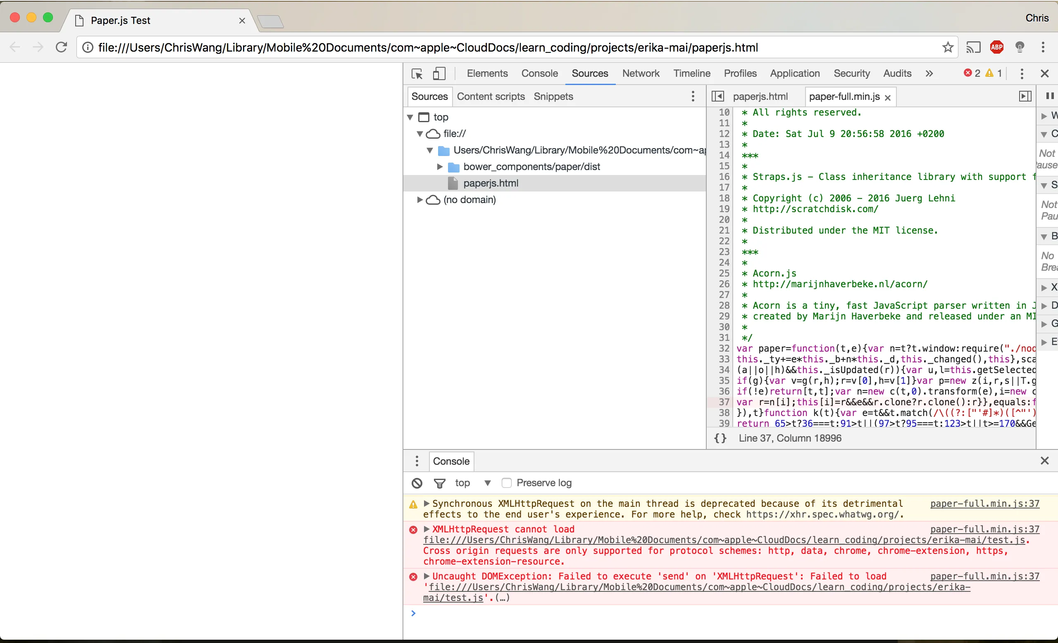Expand the (no domain) tree node
Image resolution: width=1058 pixels, height=643 pixels.
420,200
